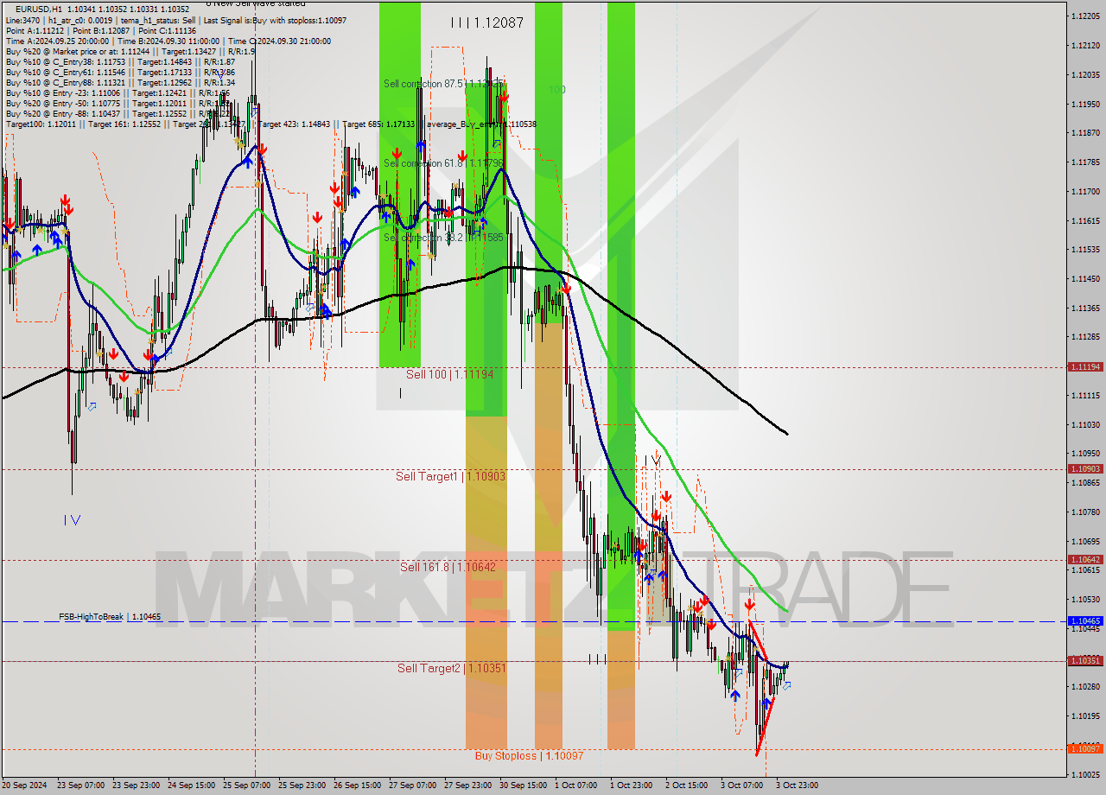Click the 'Buy %10 @ C_Entry61' line

pos(119,72)
